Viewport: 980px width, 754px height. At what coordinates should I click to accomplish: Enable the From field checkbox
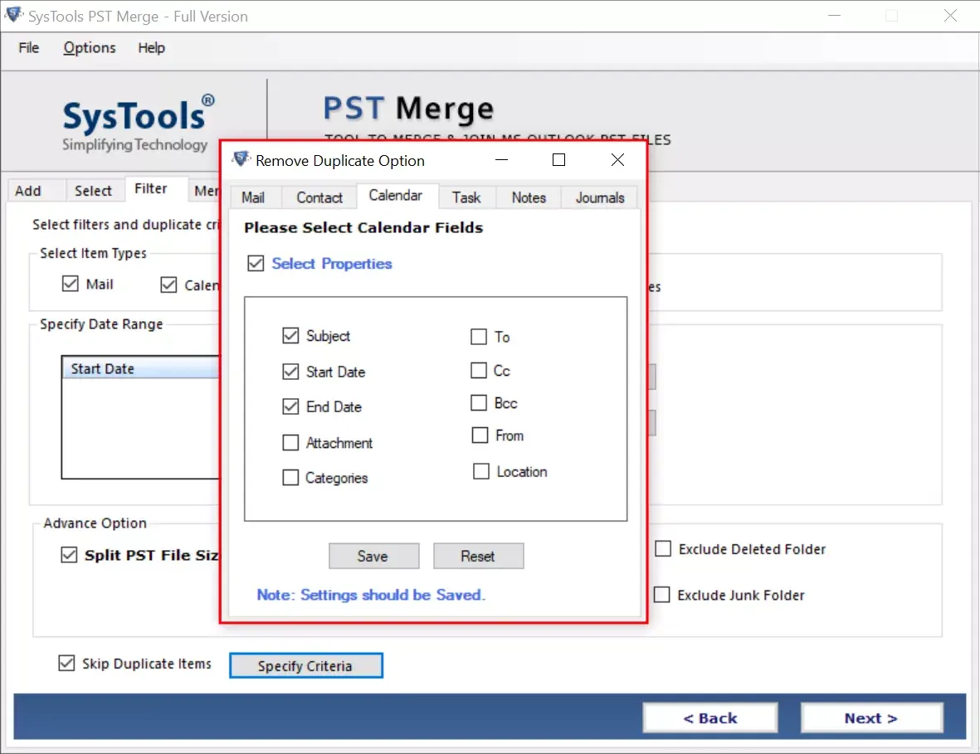tap(480, 435)
